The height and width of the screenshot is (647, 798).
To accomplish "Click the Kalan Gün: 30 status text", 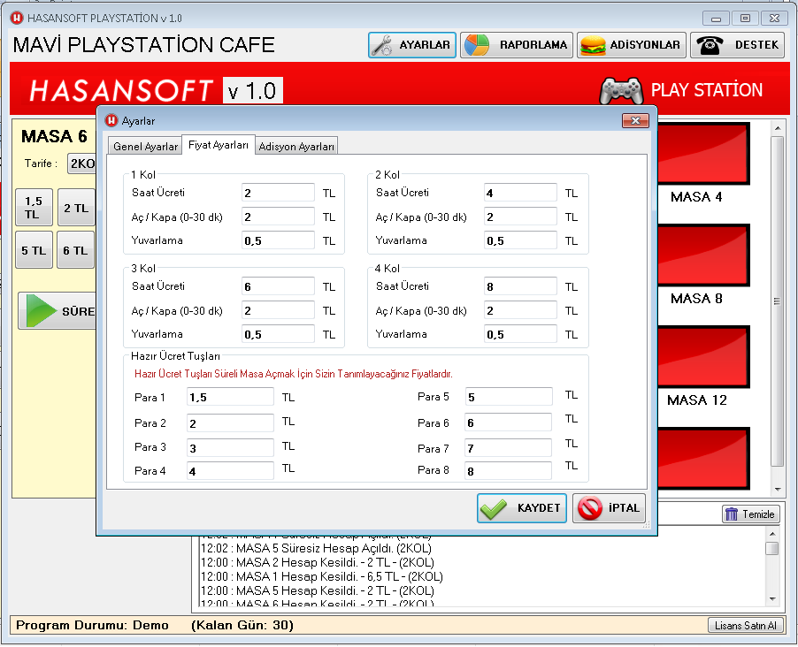I will [x=242, y=625].
